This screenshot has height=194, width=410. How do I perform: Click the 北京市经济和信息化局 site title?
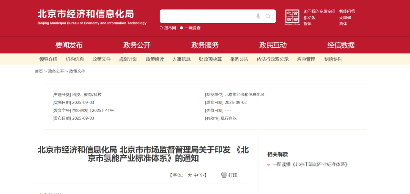tap(85, 14)
